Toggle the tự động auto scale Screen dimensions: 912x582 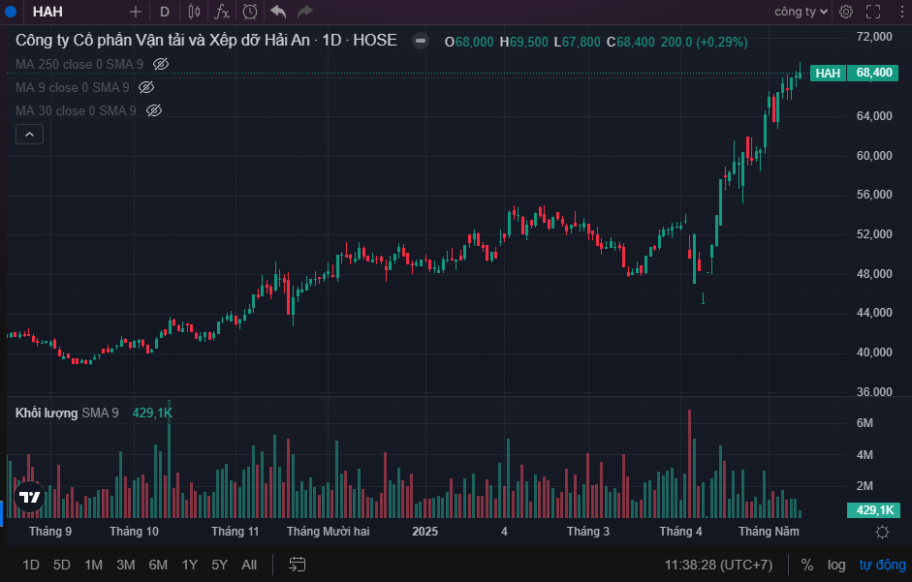click(x=882, y=565)
